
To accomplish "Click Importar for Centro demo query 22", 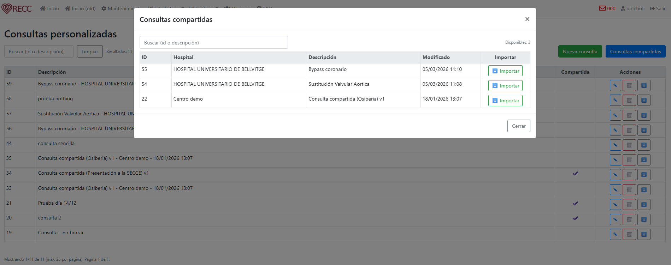I will click(505, 101).
